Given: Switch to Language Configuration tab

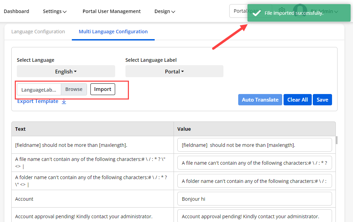Looking at the screenshot, I should pyautogui.click(x=38, y=32).
